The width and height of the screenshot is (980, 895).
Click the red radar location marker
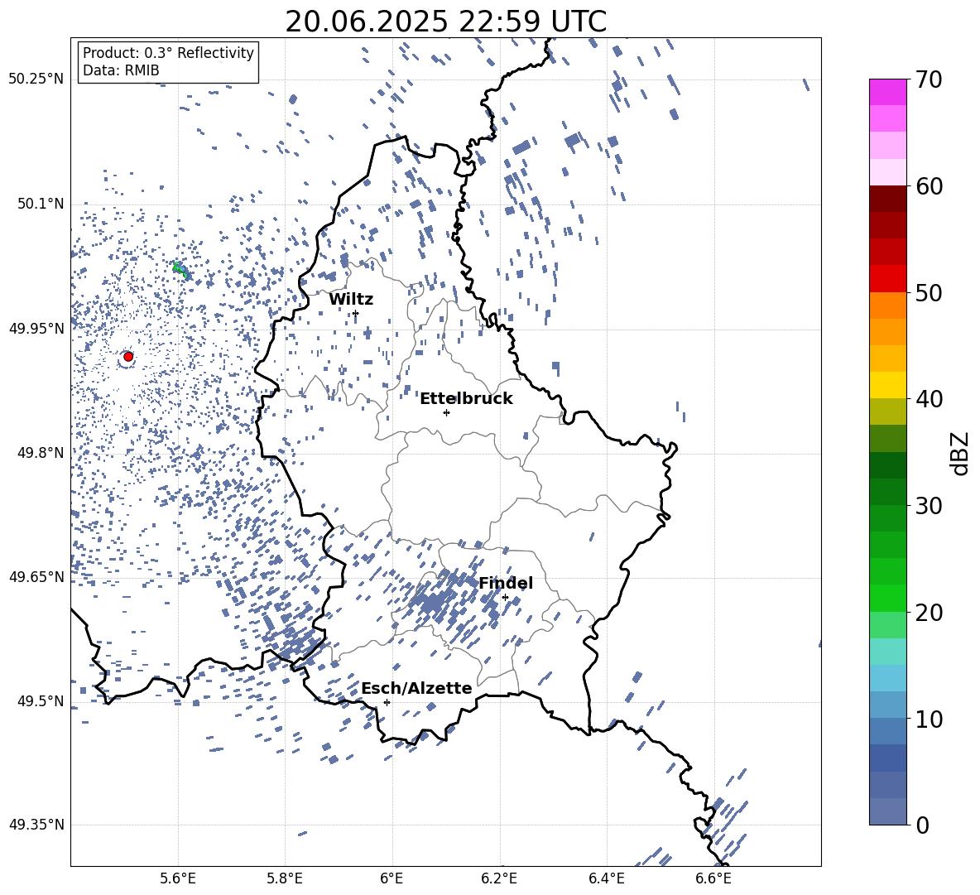pyautogui.click(x=128, y=356)
